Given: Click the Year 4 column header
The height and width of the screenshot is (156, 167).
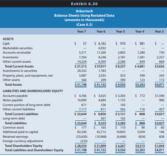Looking at the screenshot, I should coord(140,31).
